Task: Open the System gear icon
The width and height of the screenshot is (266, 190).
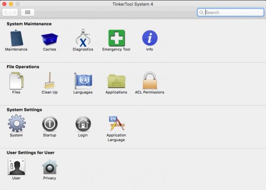Action: coord(17,123)
